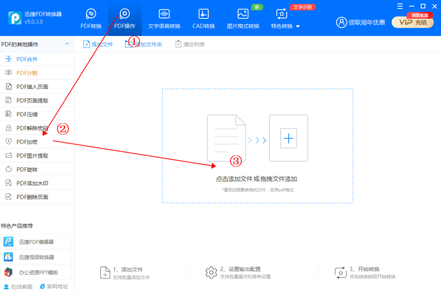Choose PDF分割 in sidebar

point(37,73)
